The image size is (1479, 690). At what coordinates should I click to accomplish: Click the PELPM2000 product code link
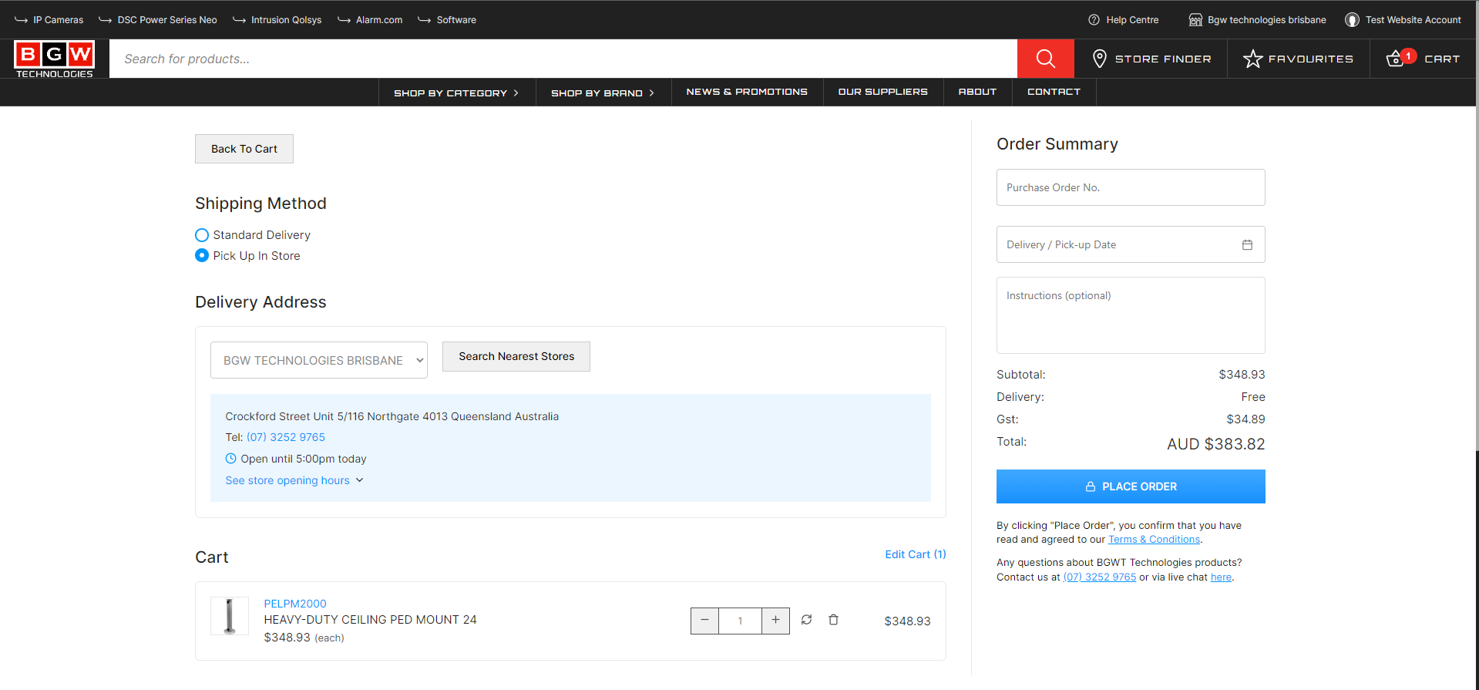click(x=295, y=604)
